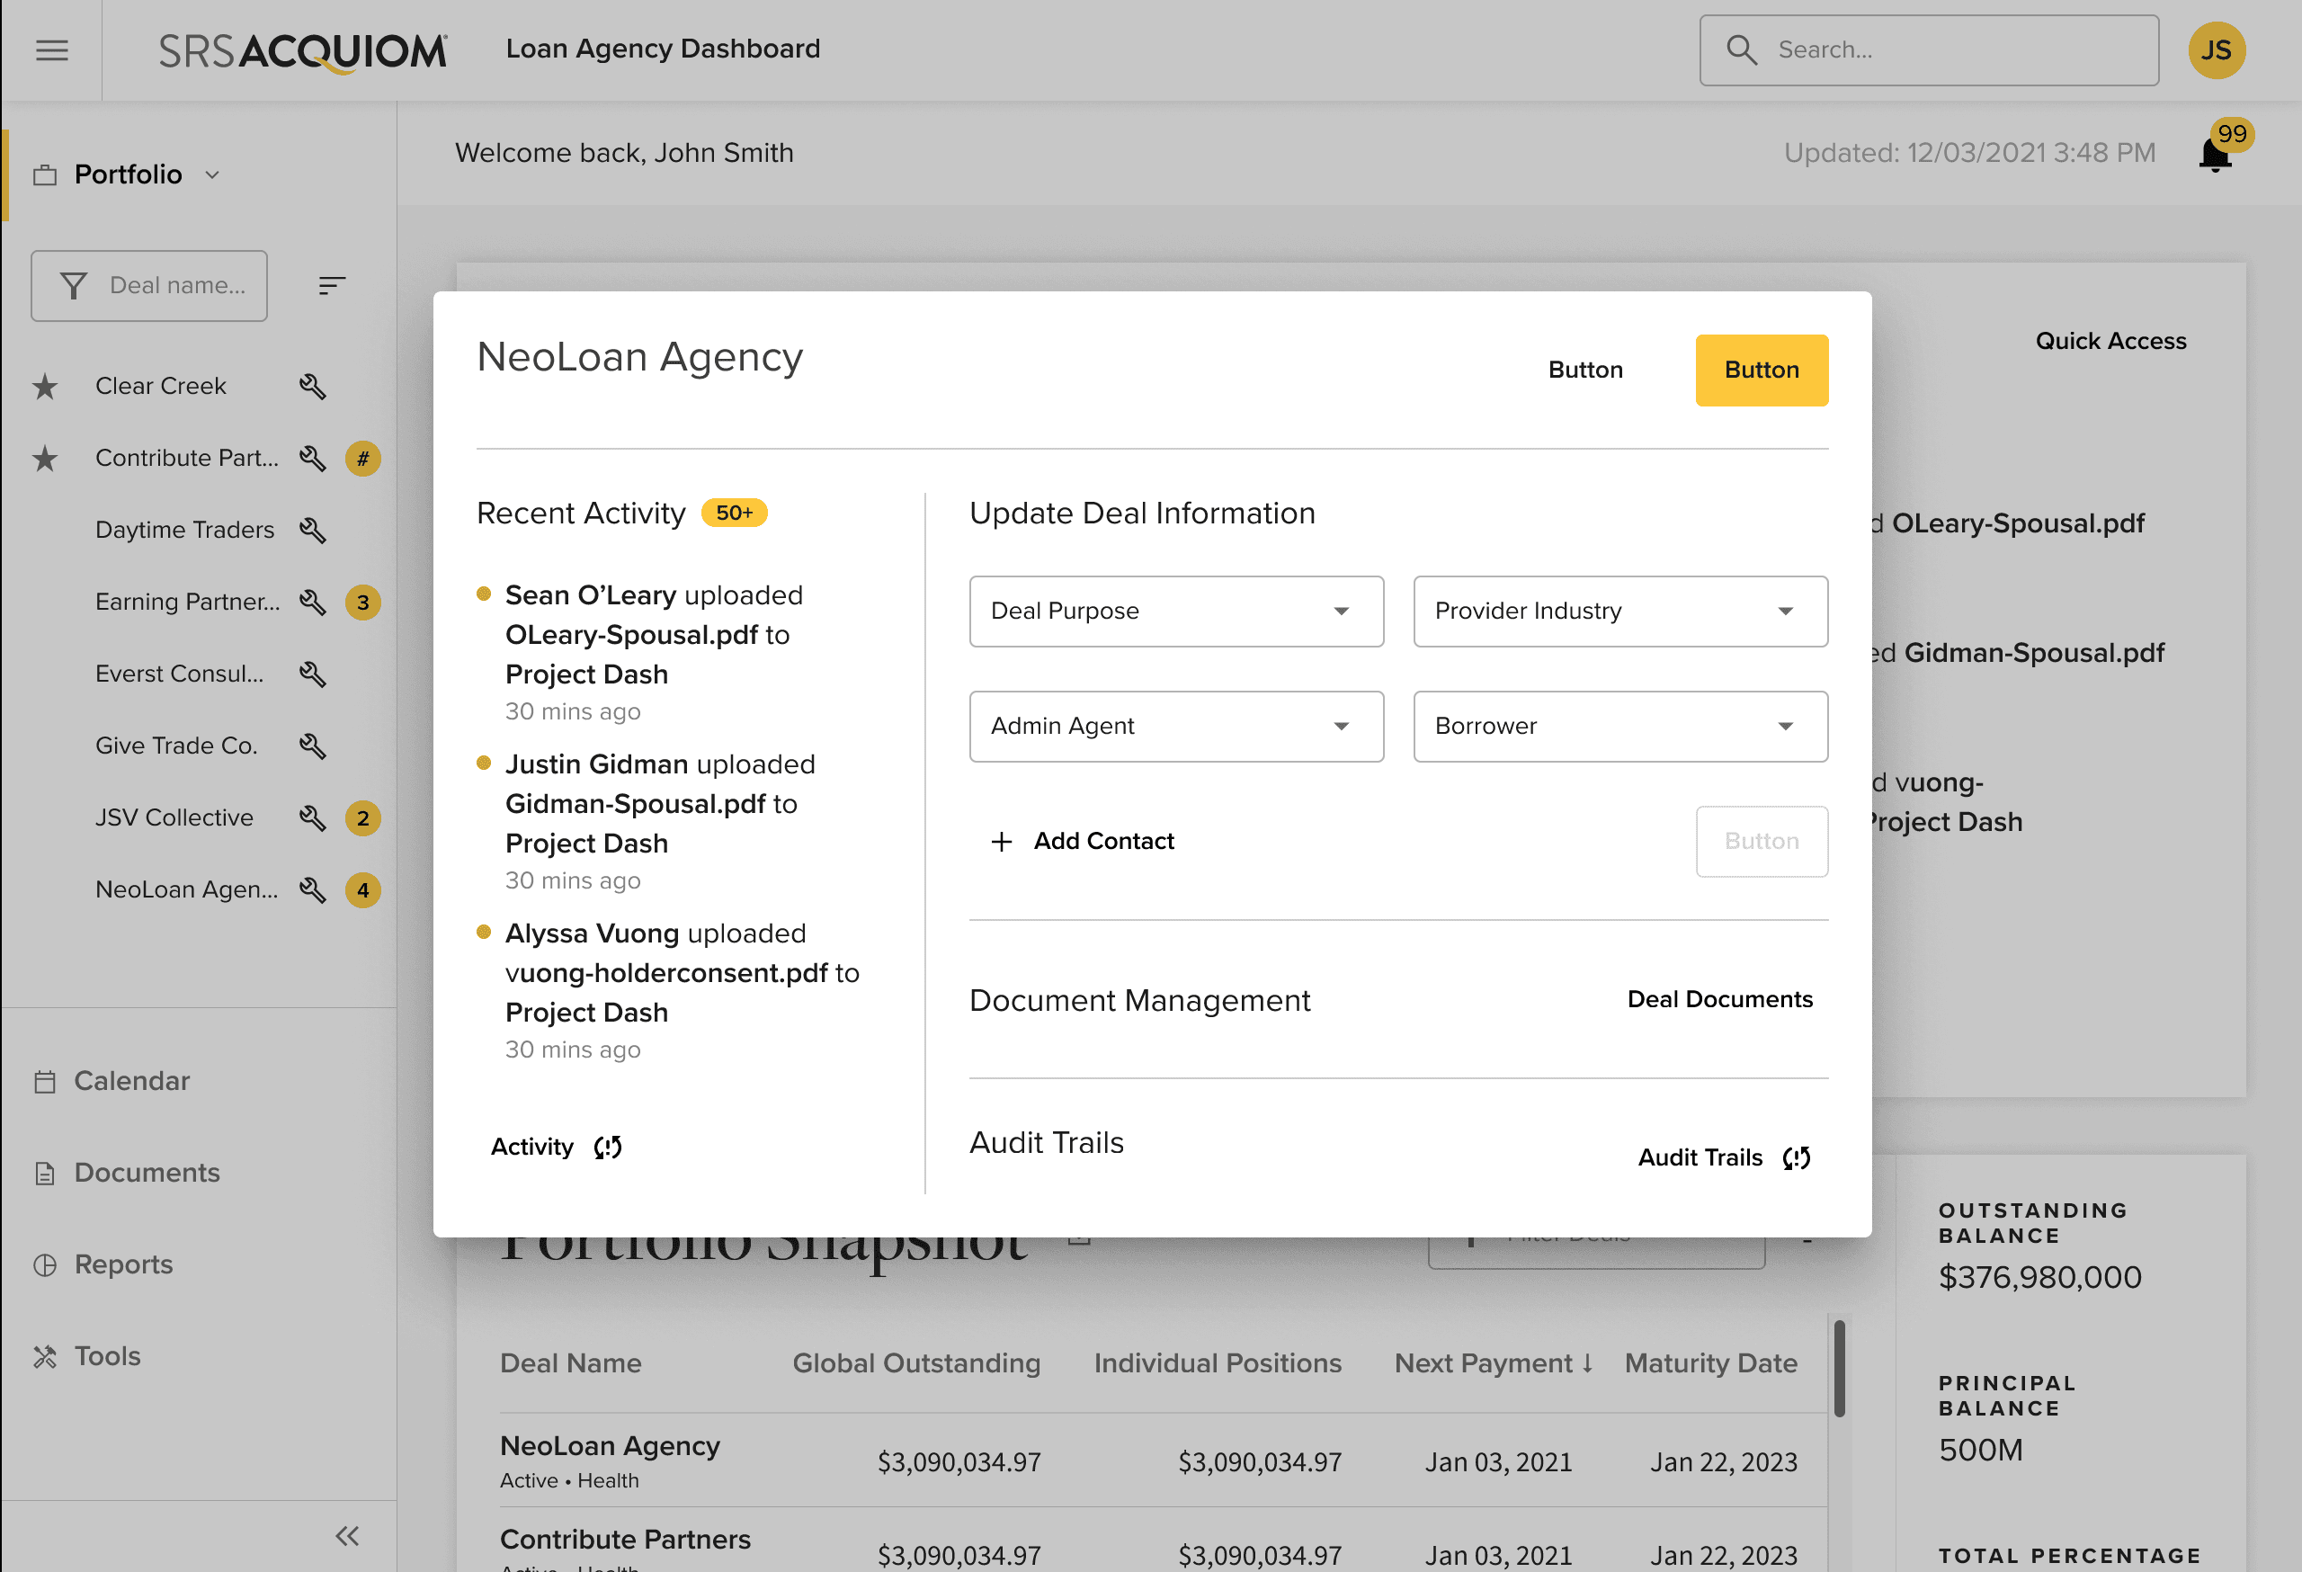2302x1572 pixels.
Task: Toggle the star for Clear Creek
Action: coord(45,387)
